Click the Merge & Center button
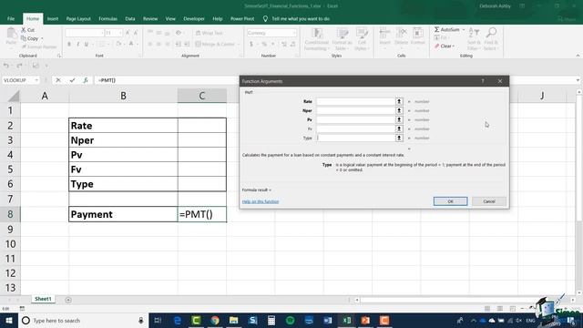 (x=217, y=45)
